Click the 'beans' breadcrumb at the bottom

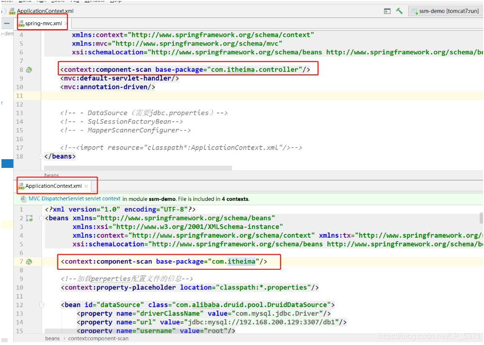coord(52,339)
